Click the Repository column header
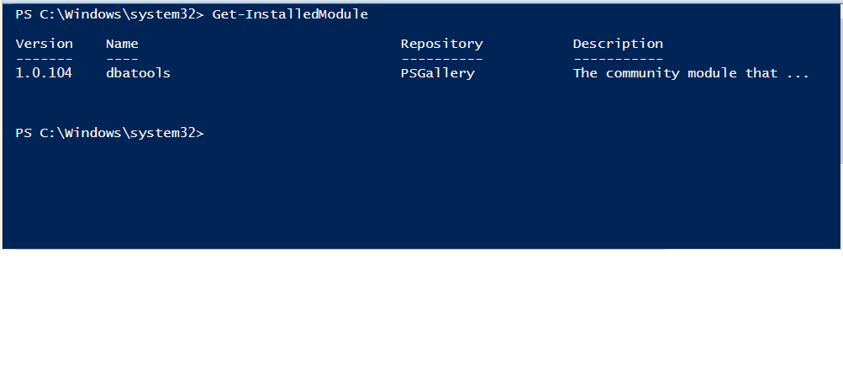 (441, 44)
